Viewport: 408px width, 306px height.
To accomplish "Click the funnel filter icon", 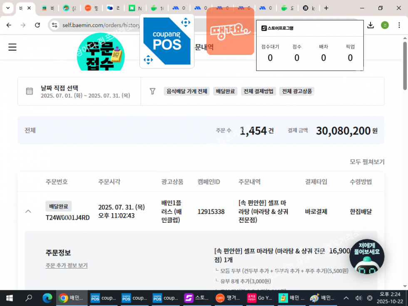I will pos(153,91).
